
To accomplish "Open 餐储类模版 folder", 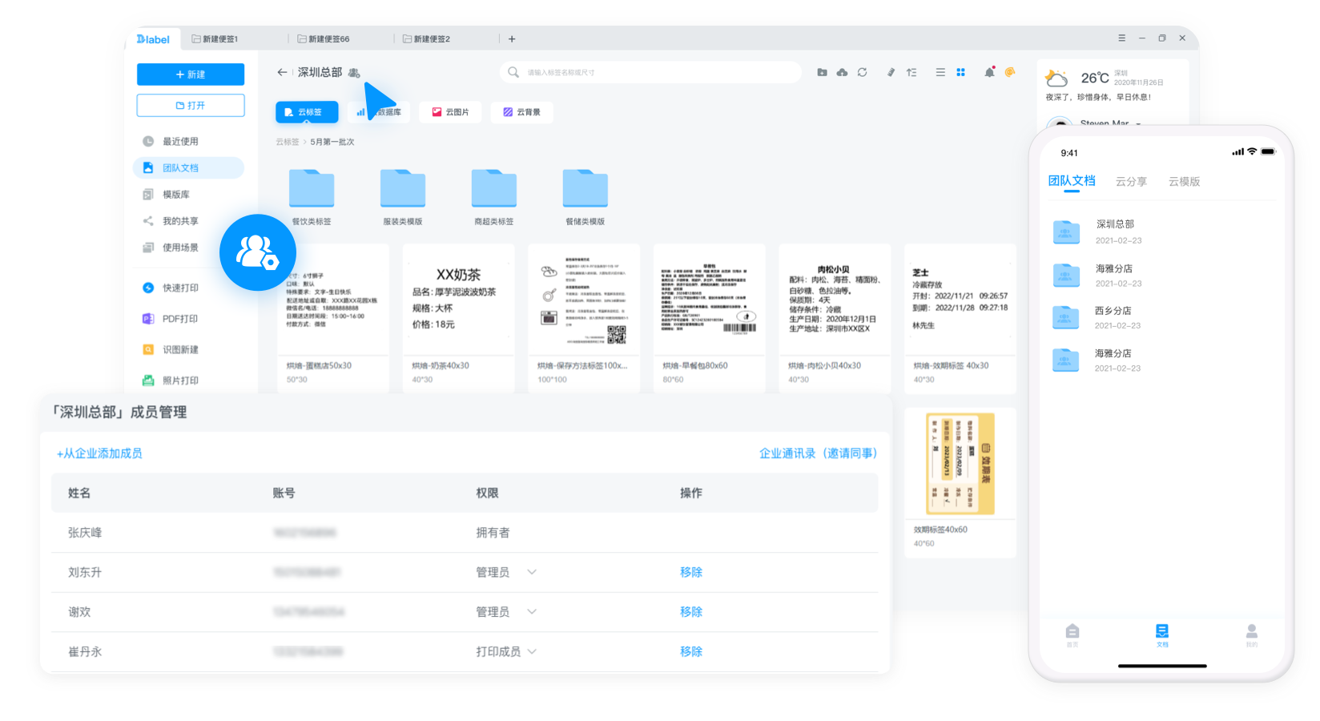I will [586, 197].
